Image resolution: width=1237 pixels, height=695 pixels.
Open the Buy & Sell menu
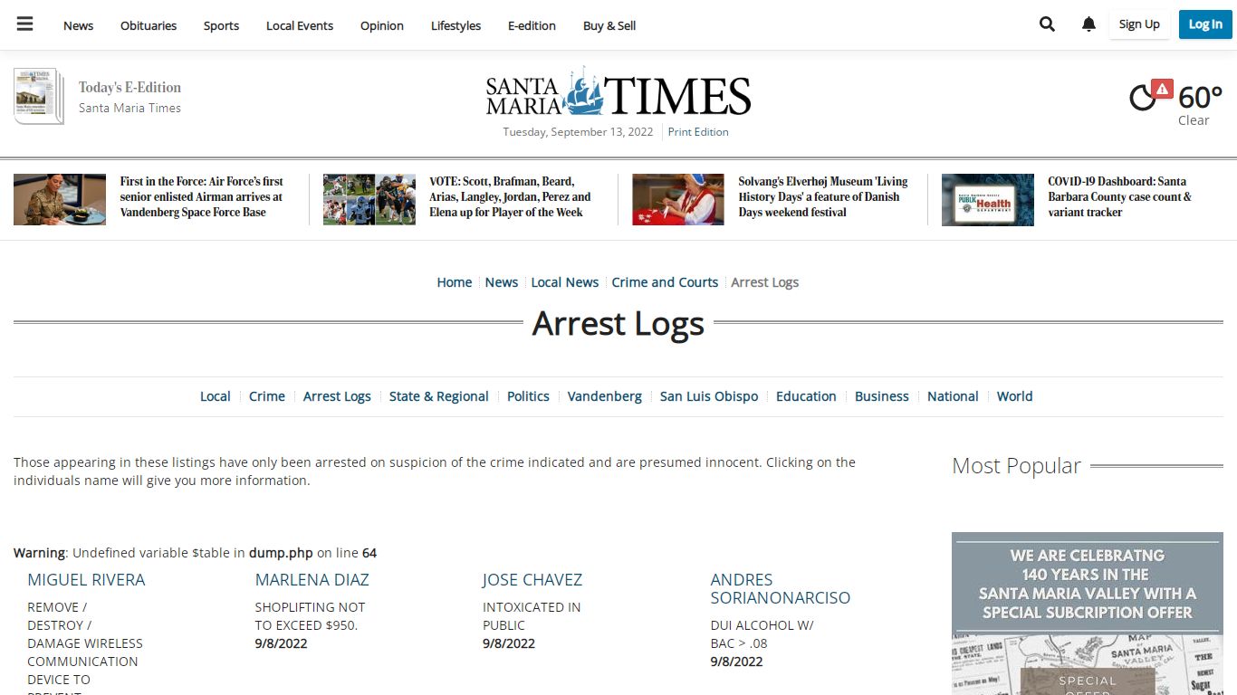(x=609, y=25)
